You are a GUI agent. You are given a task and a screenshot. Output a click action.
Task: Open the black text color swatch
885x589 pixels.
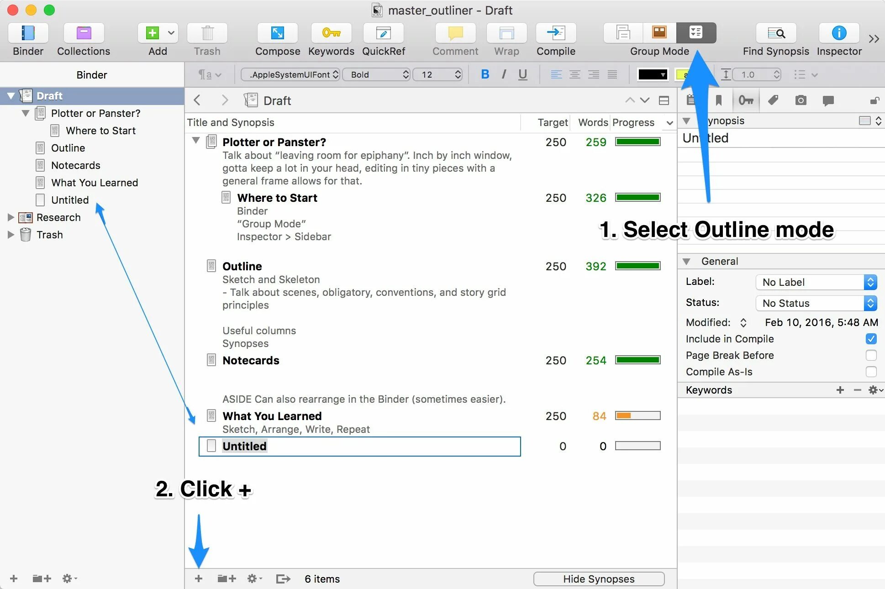pos(652,74)
